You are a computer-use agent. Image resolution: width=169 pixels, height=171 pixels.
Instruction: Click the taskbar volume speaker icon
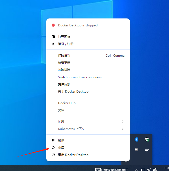[x=149, y=170]
